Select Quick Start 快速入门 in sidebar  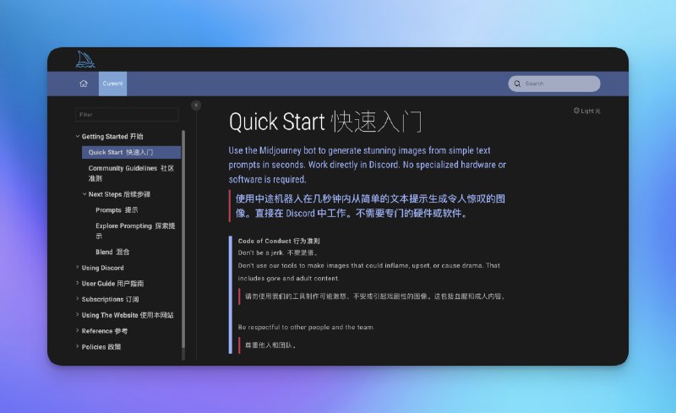coord(131,152)
